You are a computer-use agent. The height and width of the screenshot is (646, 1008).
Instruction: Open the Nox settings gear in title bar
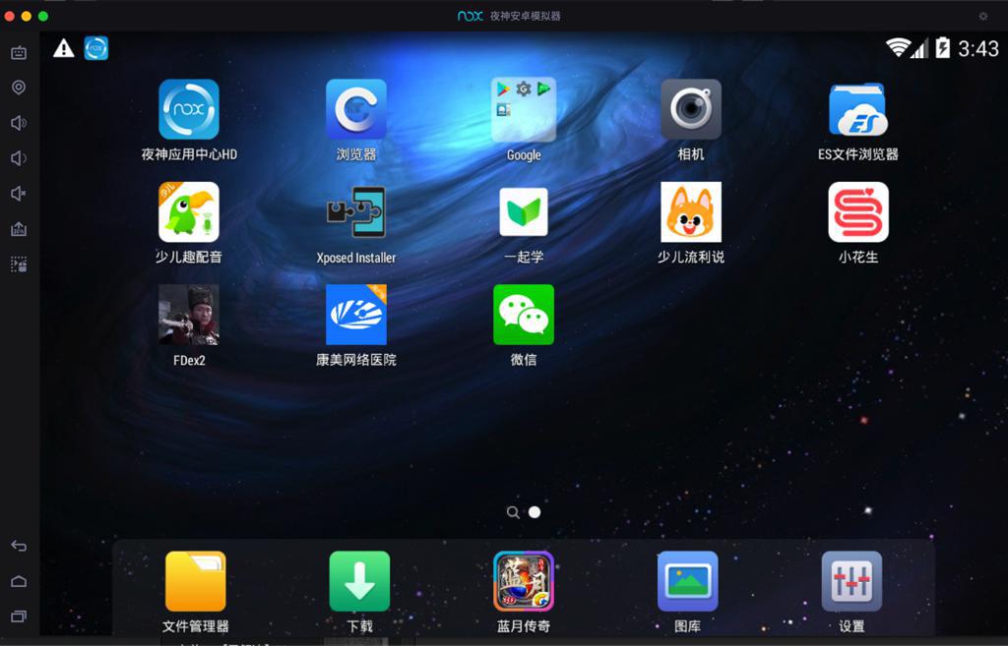983,16
